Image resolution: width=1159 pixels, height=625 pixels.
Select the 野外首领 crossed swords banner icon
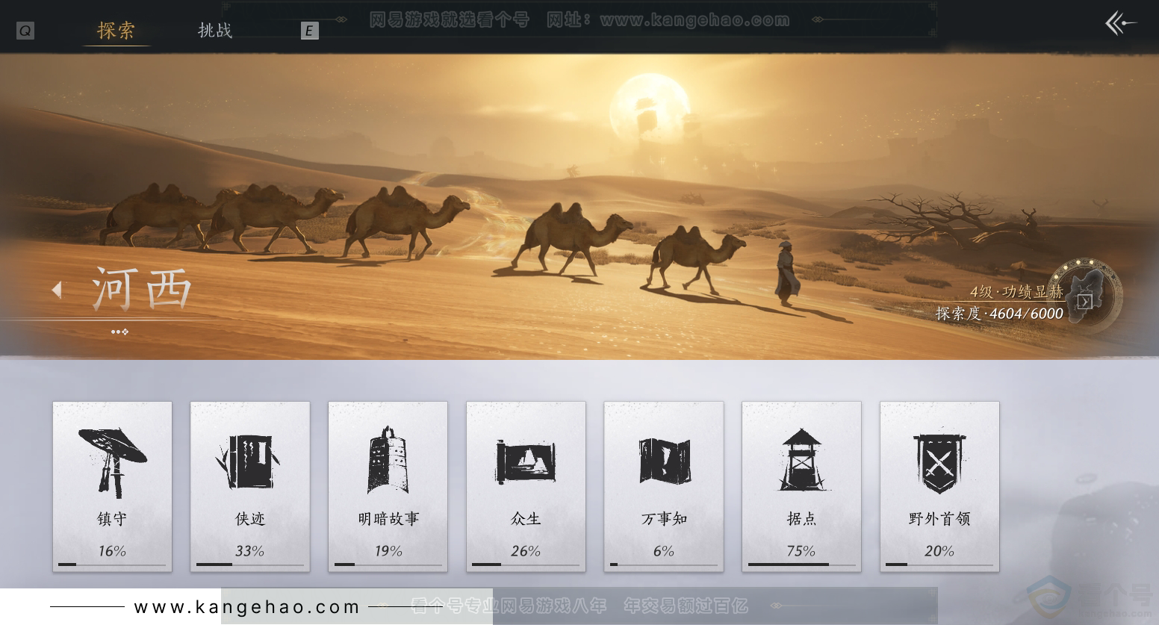tap(939, 463)
